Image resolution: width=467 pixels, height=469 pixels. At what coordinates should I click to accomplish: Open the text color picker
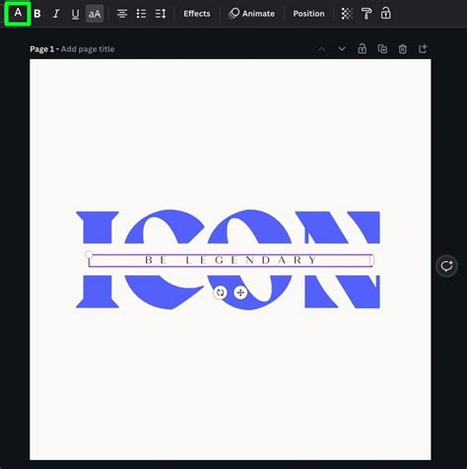pyautogui.click(x=18, y=14)
